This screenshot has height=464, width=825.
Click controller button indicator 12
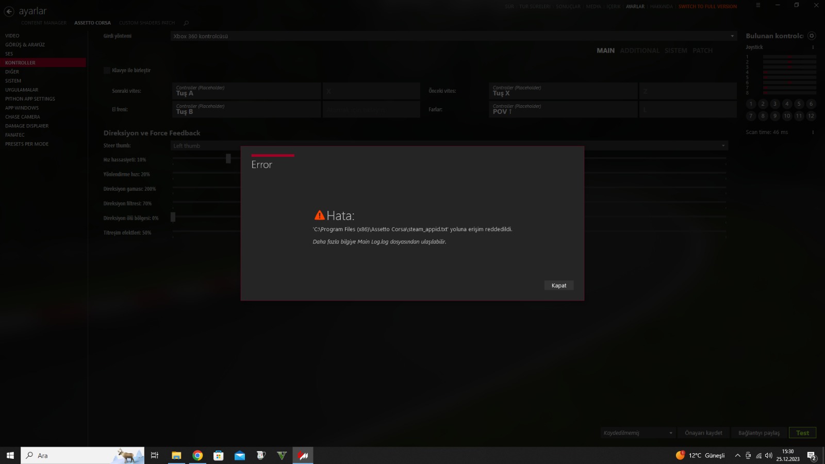coord(811,116)
